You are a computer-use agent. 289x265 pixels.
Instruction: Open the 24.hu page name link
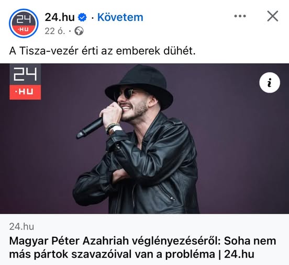pos(60,17)
